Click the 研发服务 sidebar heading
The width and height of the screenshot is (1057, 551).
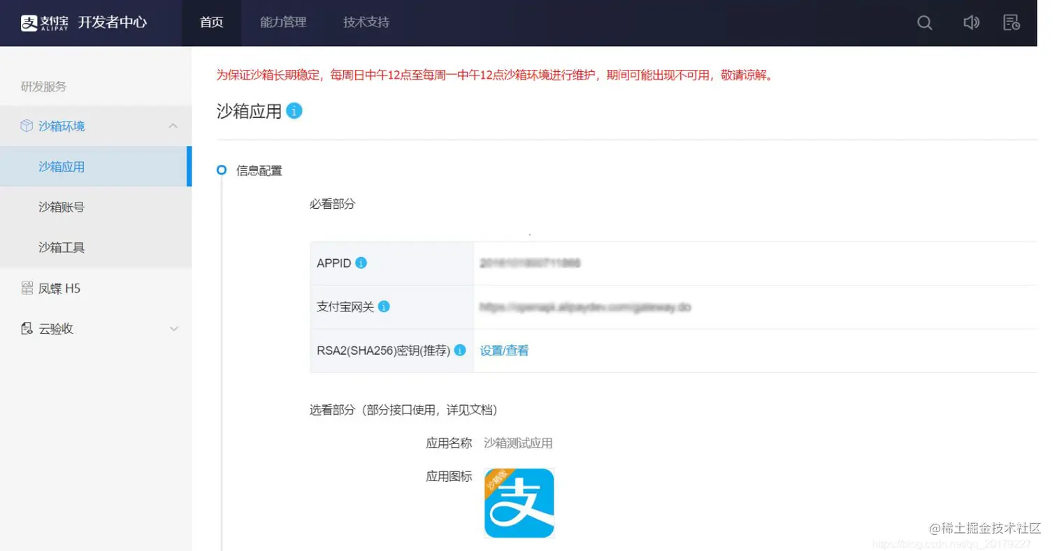[x=43, y=87]
